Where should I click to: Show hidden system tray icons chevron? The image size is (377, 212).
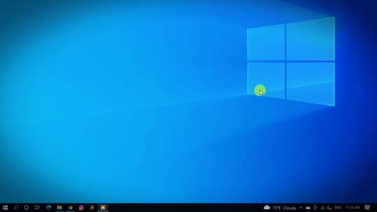tap(301, 208)
